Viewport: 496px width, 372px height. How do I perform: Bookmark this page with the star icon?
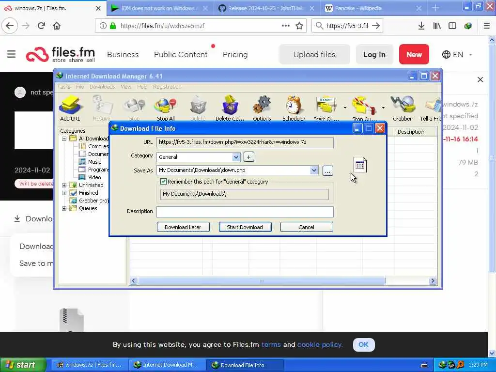point(299,26)
